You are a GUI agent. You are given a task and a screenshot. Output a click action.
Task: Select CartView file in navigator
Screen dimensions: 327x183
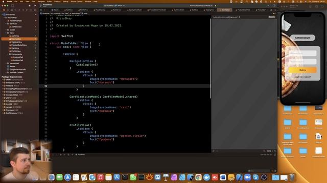(15, 48)
